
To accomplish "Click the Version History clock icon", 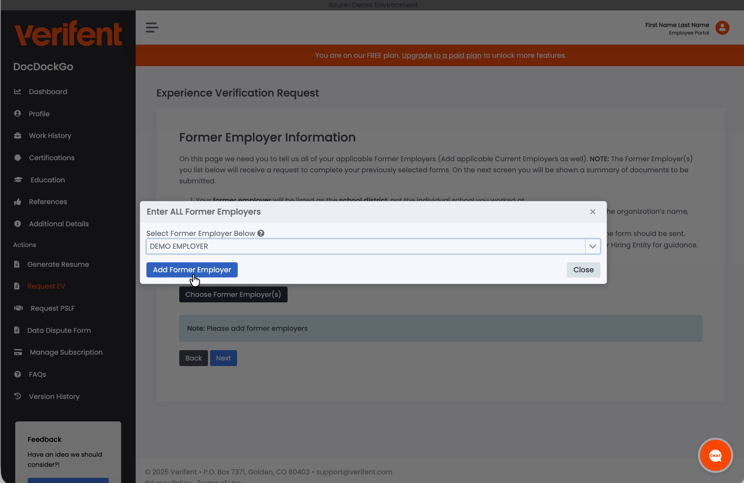I will pyautogui.click(x=17, y=396).
